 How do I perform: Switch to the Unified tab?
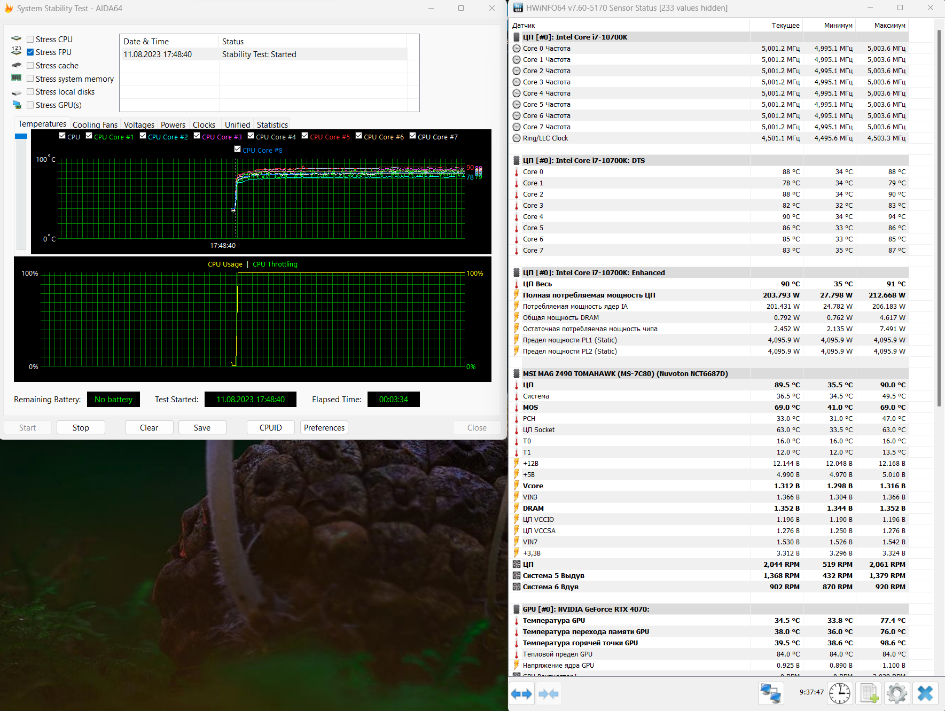coord(237,124)
